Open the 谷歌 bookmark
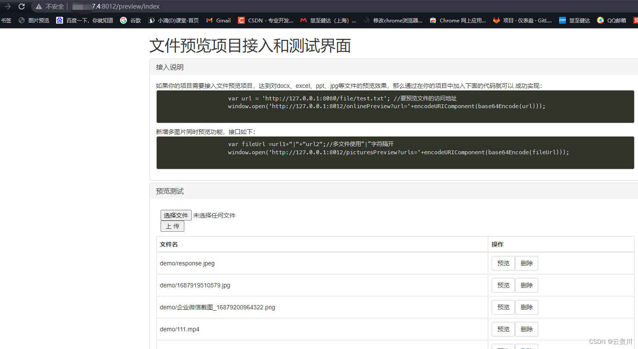This screenshot has height=349, width=638. point(130,20)
